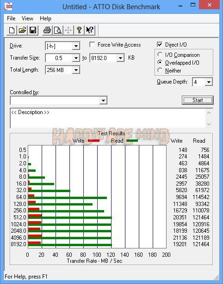
Task: Start the benchmark with Start button
Action: point(198,100)
